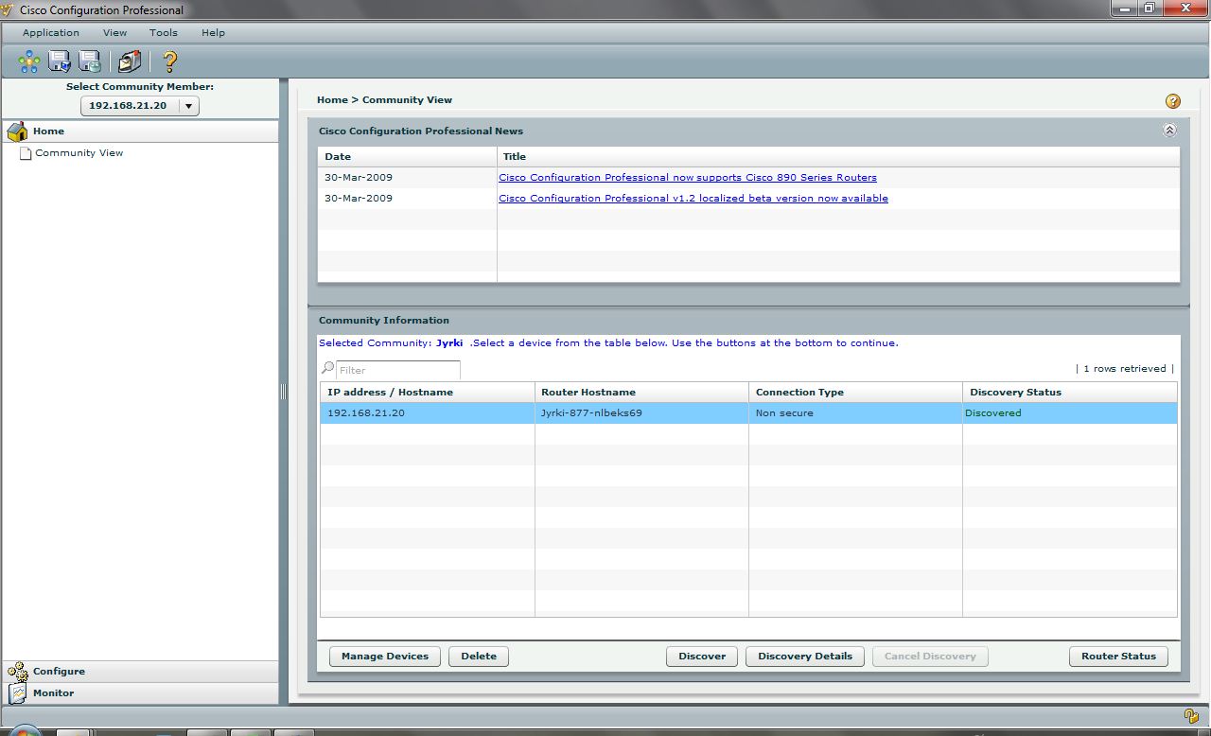Click the write to startup config disk icon
Image resolution: width=1211 pixels, height=736 pixels.
pyautogui.click(x=90, y=62)
